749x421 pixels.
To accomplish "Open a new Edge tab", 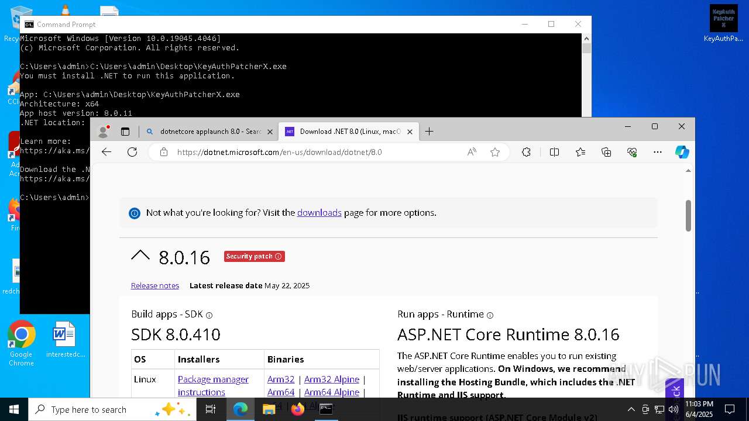I will click(x=429, y=132).
